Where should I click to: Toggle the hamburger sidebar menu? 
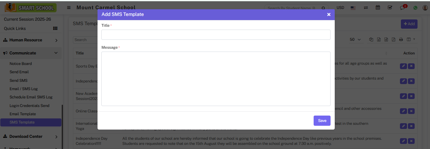click(x=69, y=8)
